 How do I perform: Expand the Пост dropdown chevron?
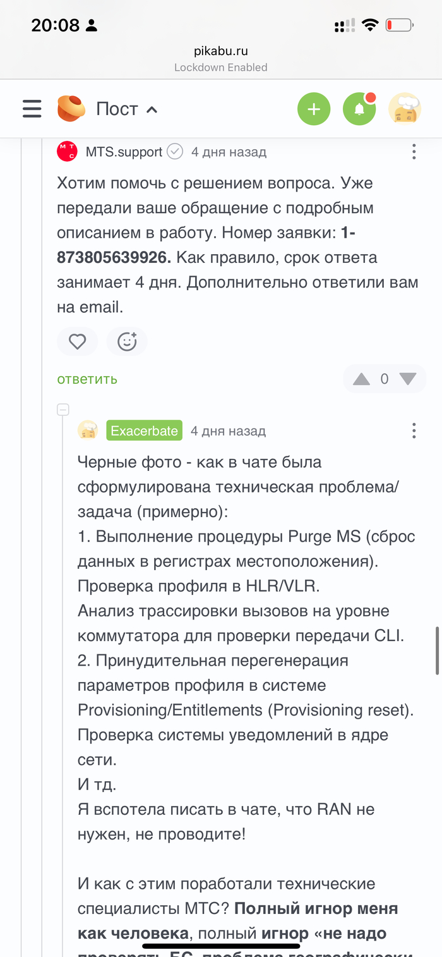pos(152,110)
